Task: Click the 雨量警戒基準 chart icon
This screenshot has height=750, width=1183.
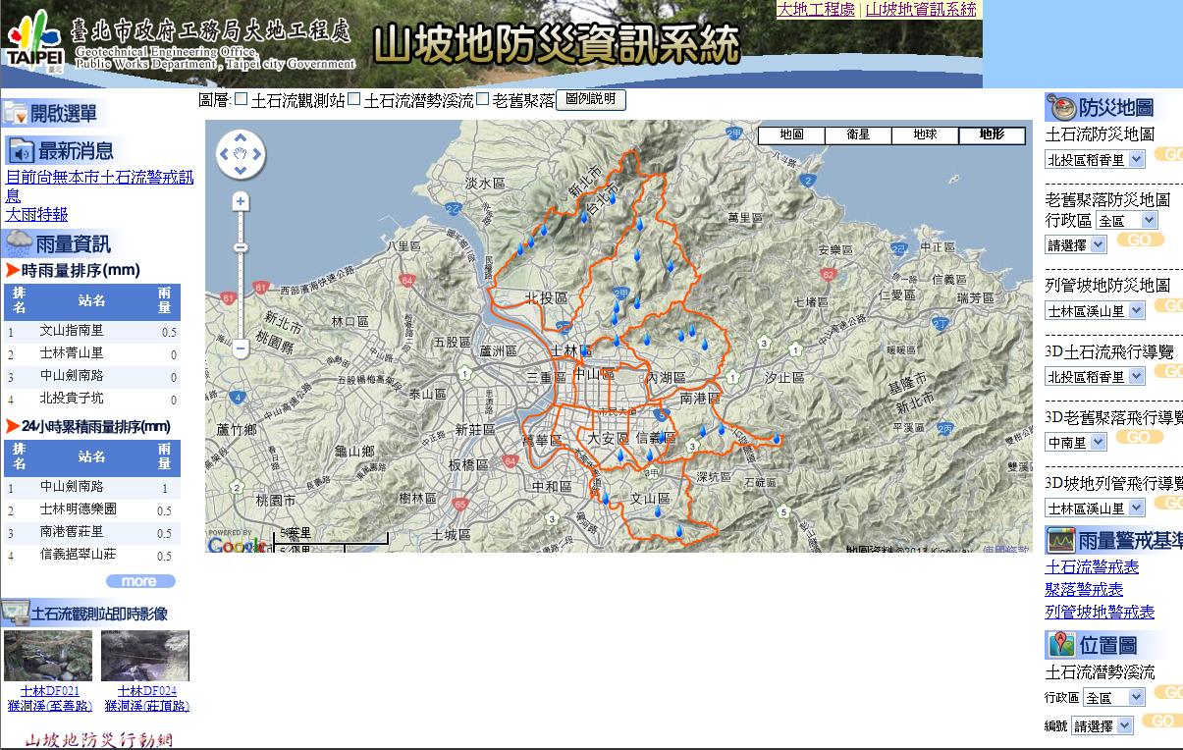Action: point(1060,540)
